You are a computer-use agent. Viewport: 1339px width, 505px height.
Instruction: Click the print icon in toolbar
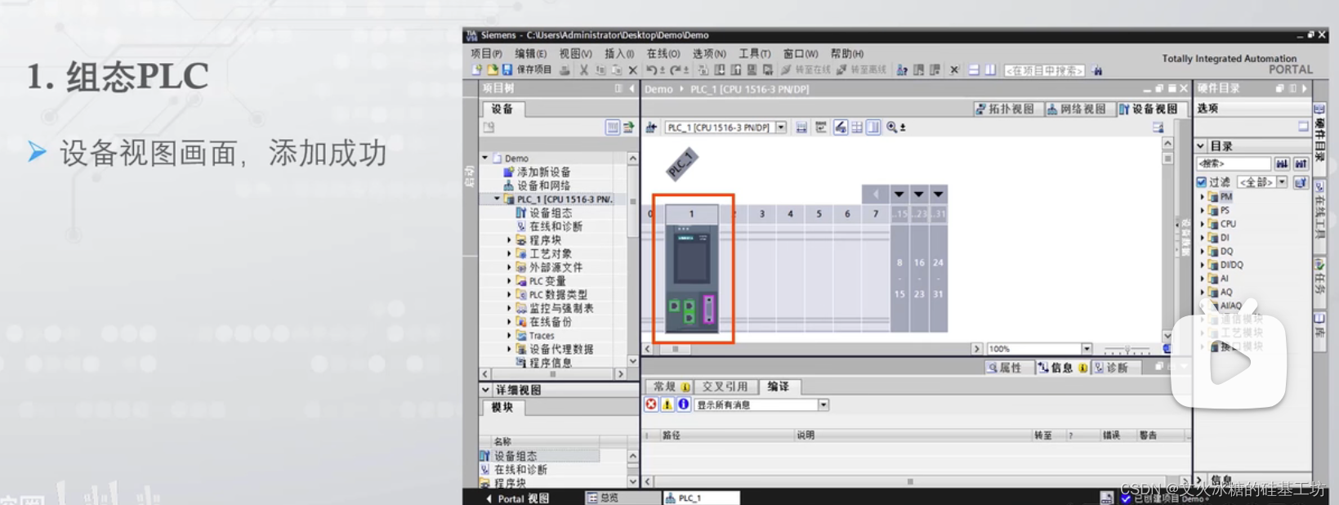click(565, 70)
